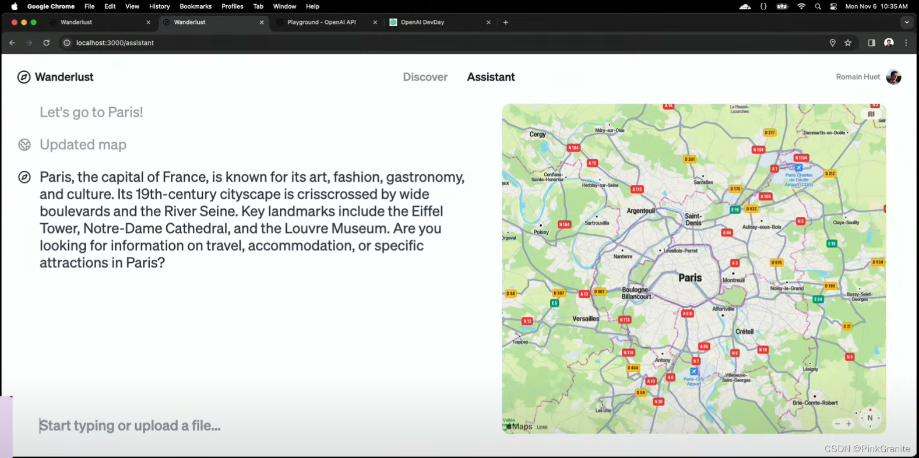Open the Bookmarks menu
The width and height of the screenshot is (919, 458).
[x=195, y=6]
